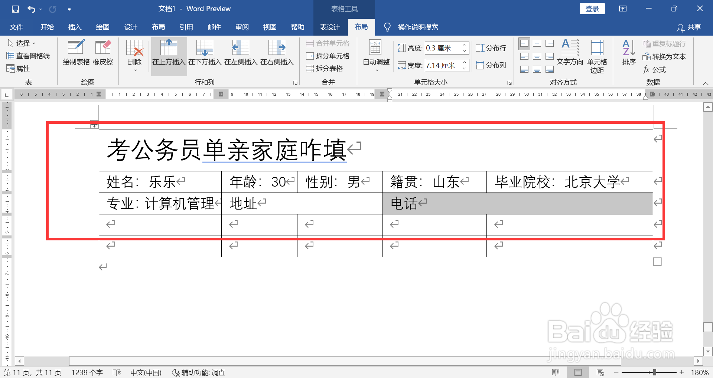Open the 邮件 ribbon tab
713x378 pixels.
214,27
